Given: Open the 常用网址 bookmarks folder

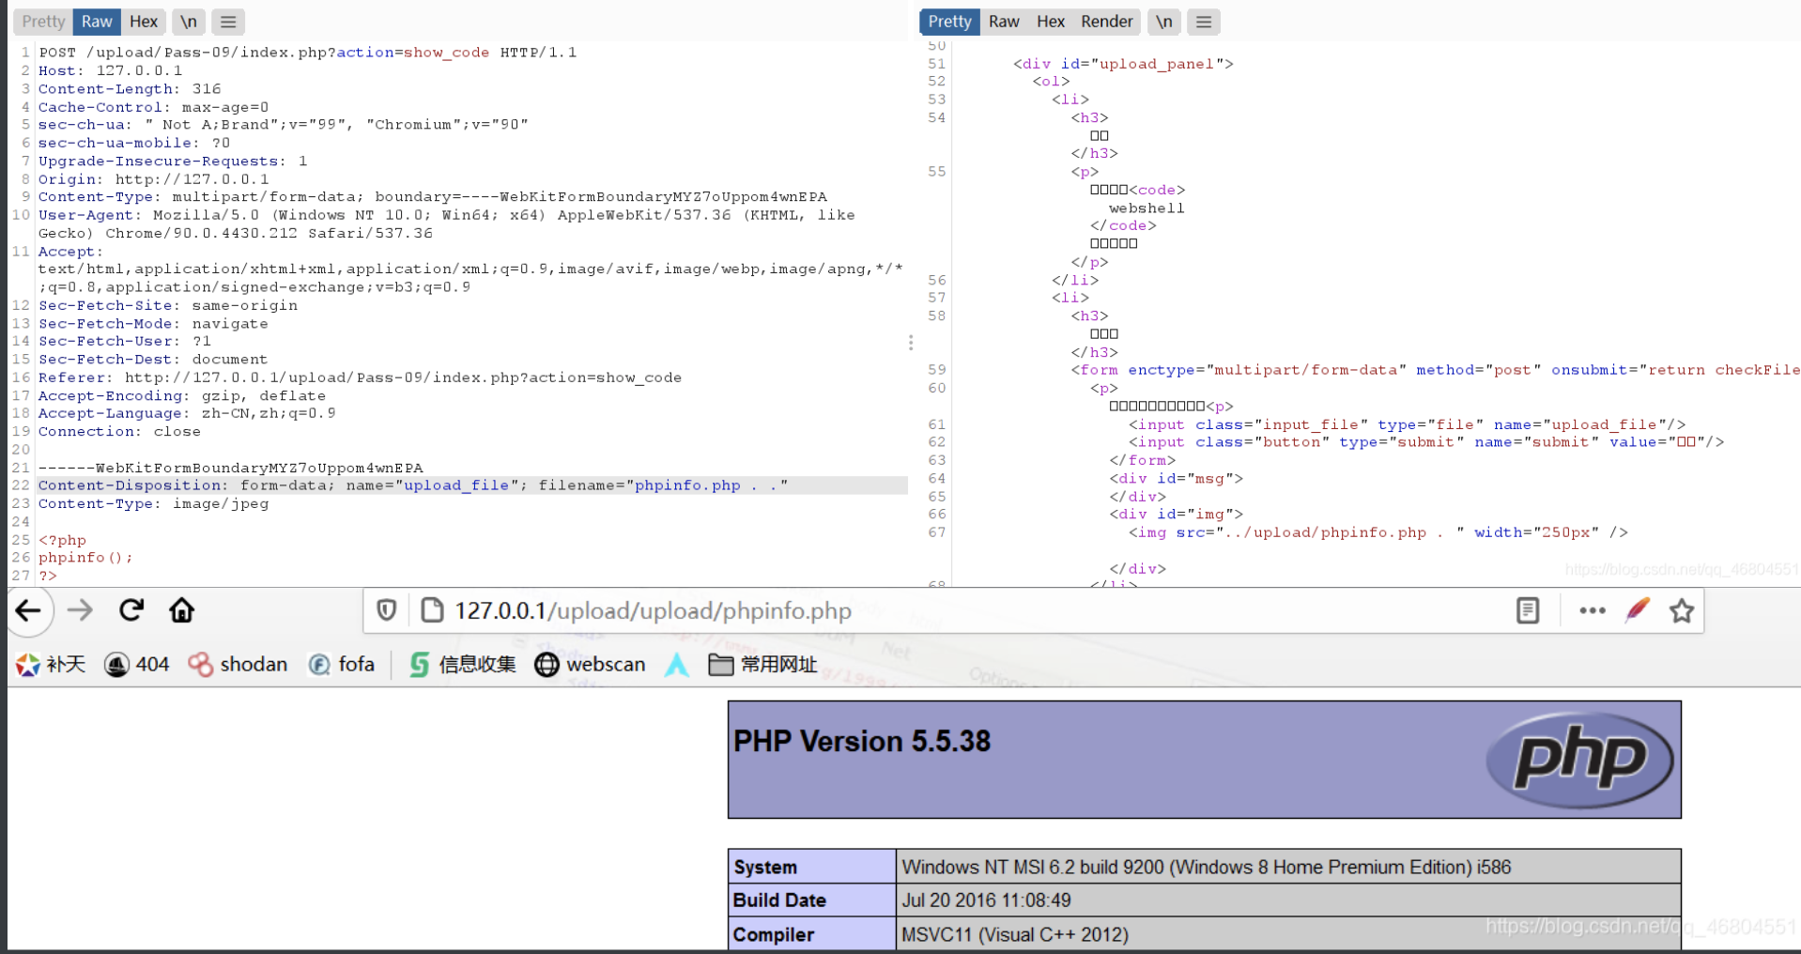Looking at the screenshot, I should pos(762,665).
